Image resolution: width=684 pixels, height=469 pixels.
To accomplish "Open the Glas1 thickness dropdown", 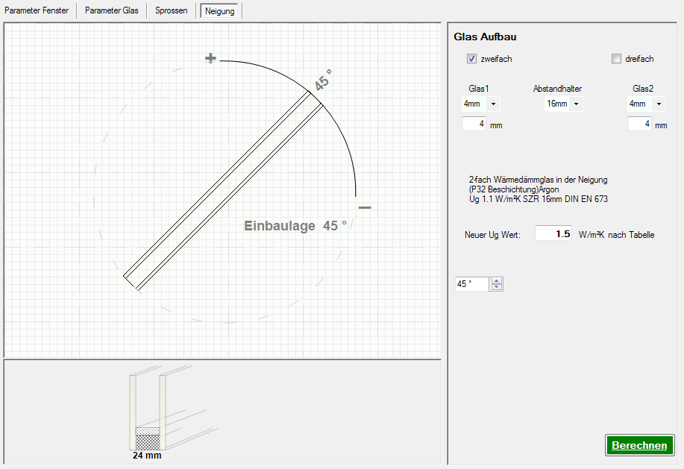I will (x=493, y=104).
